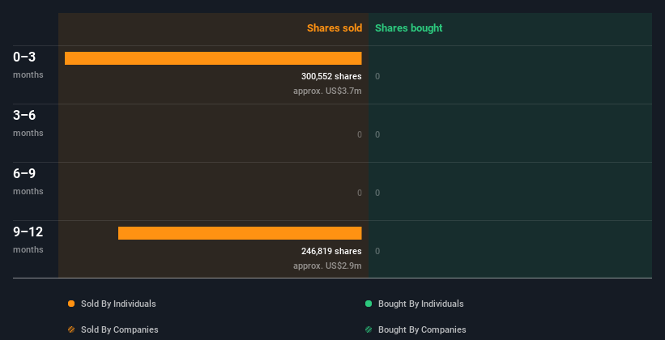Click the approx. US$3.7m value
The image size is (665, 340).
point(327,91)
